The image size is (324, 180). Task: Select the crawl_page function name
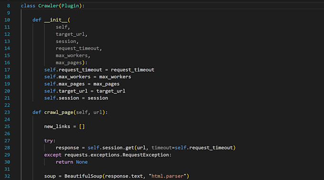pyautogui.click(x=59, y=113)
